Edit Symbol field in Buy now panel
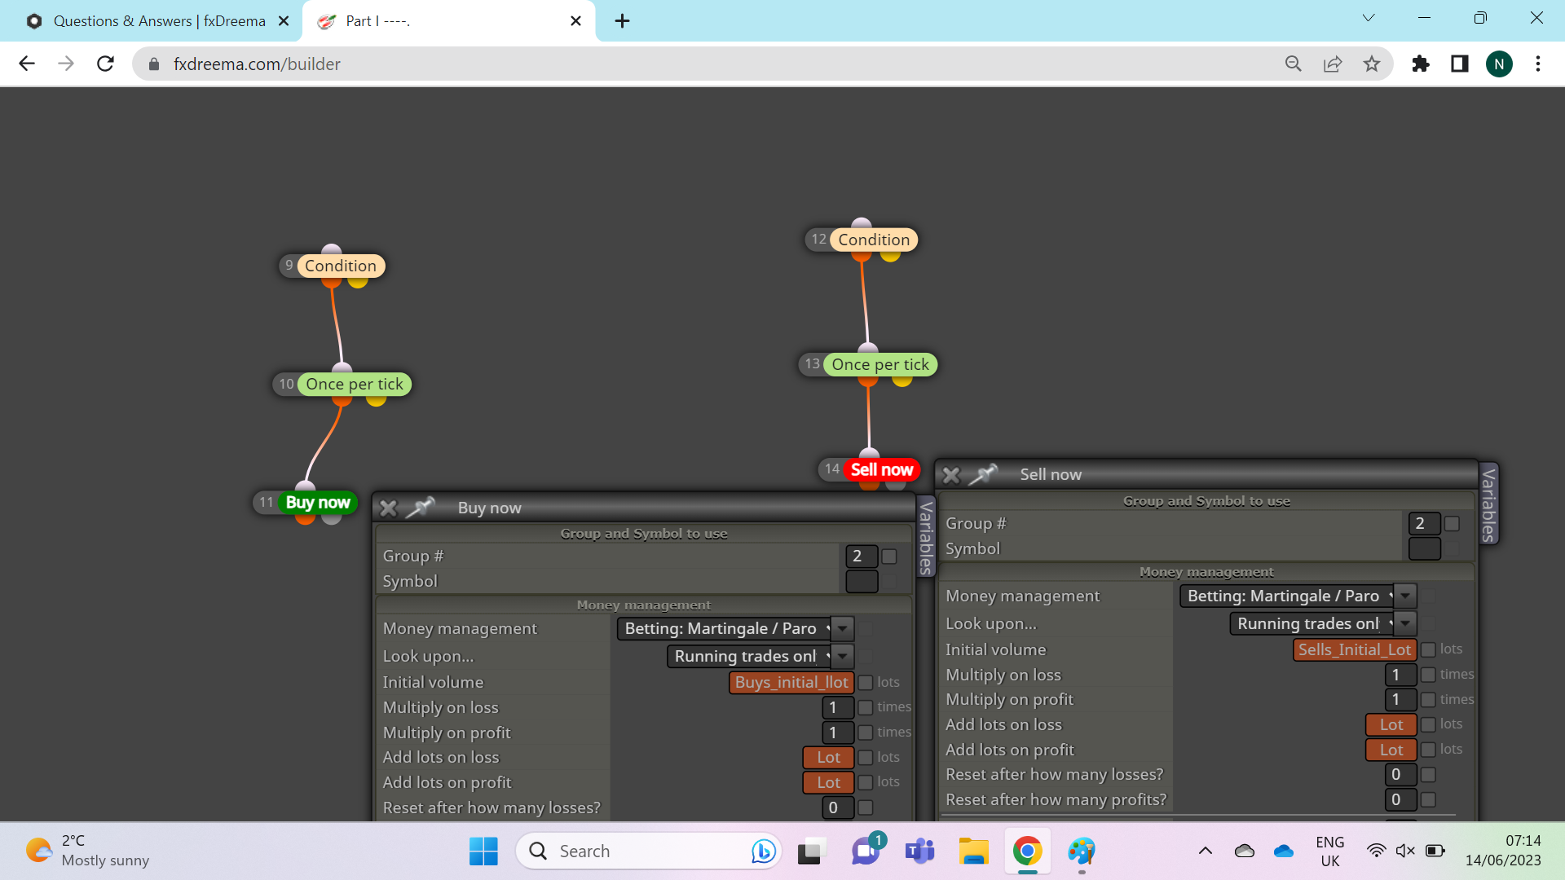 coord(862,582)
